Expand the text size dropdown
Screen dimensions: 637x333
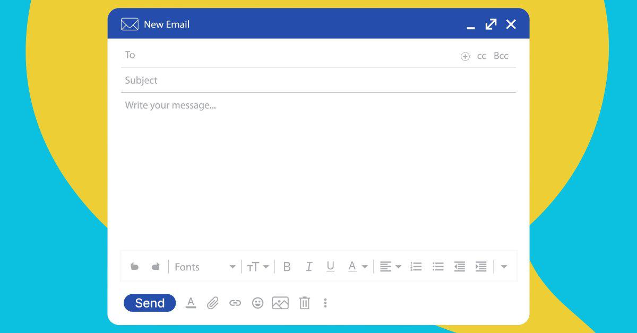(258, 267)
